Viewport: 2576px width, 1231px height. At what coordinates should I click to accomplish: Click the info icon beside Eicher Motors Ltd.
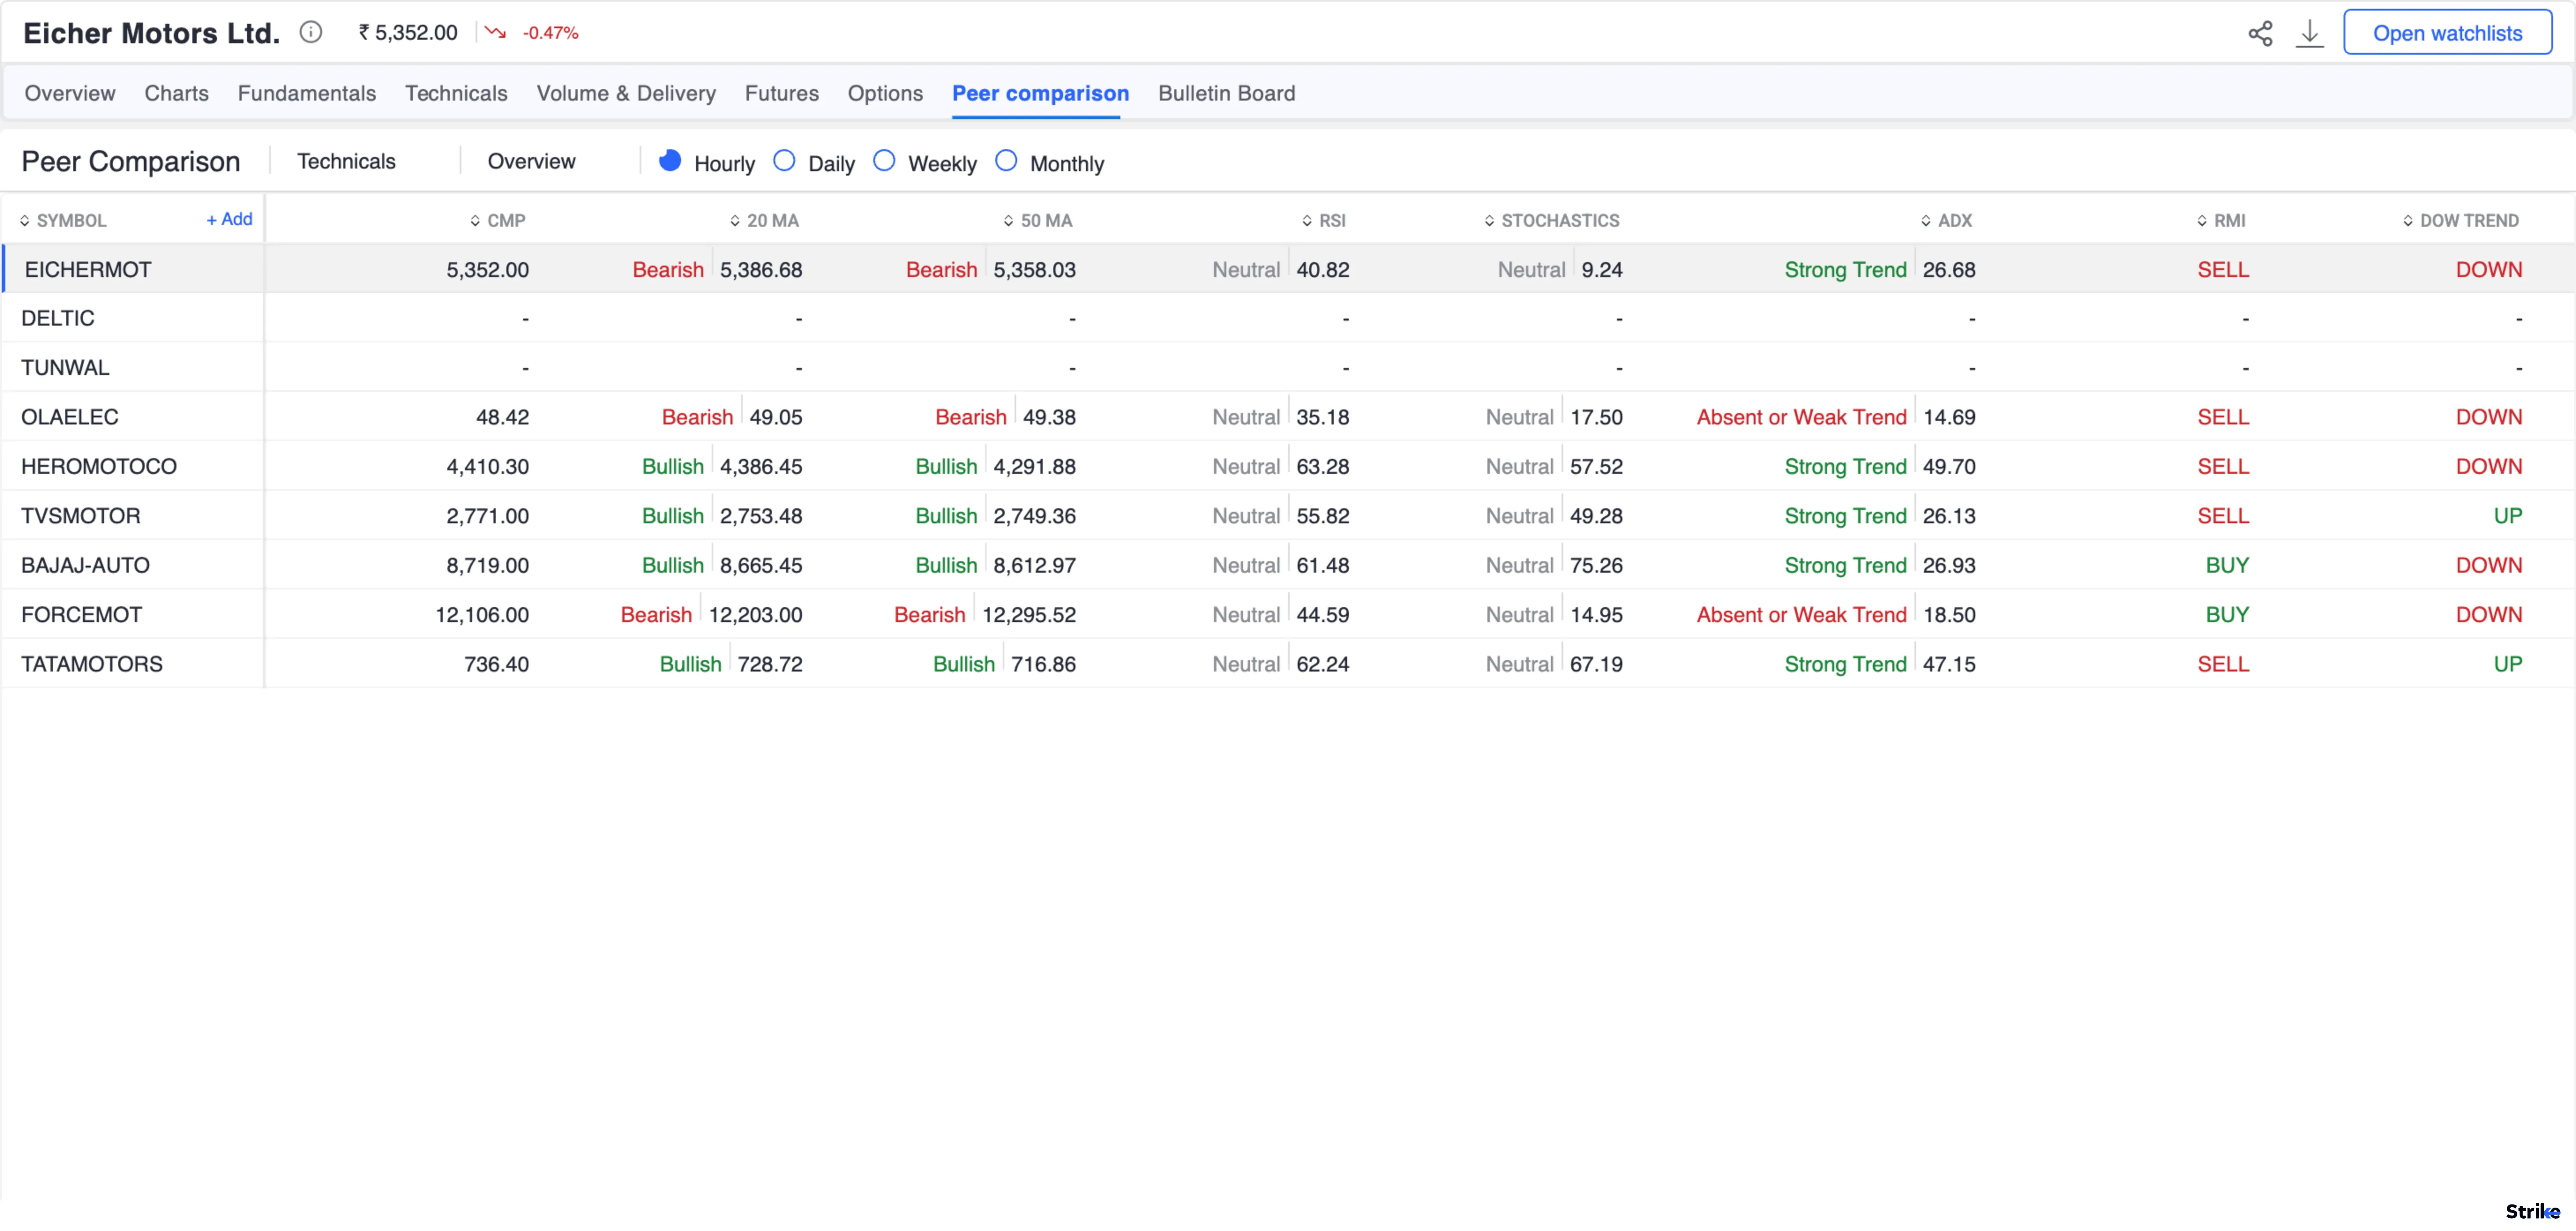coord(311,32)
